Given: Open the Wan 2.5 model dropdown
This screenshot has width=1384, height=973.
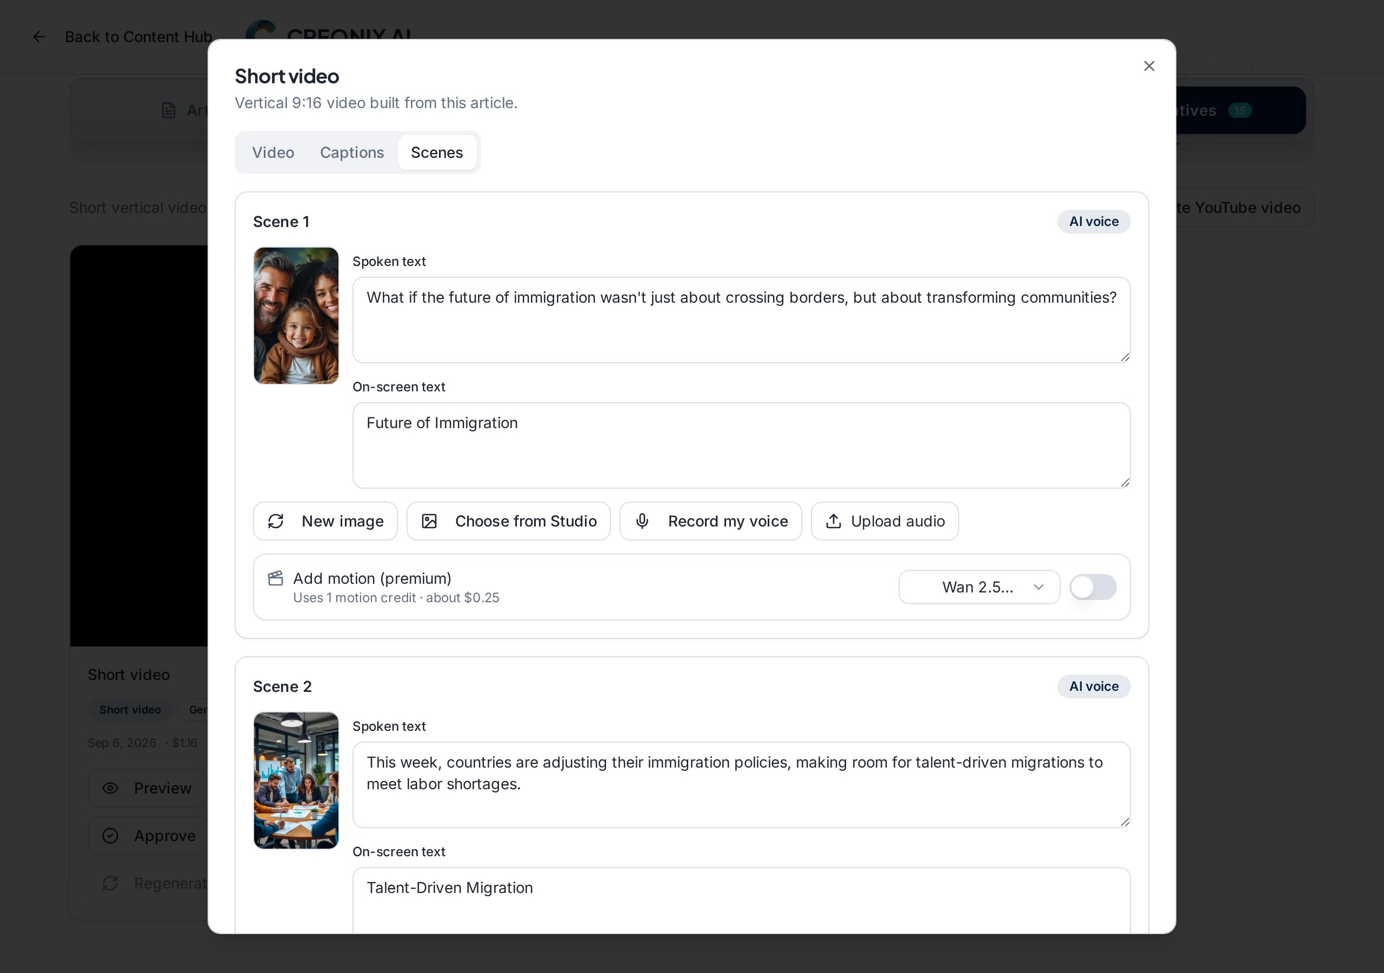Looking at the screenshot, I should pyautogui.click(x=979, y=587).
